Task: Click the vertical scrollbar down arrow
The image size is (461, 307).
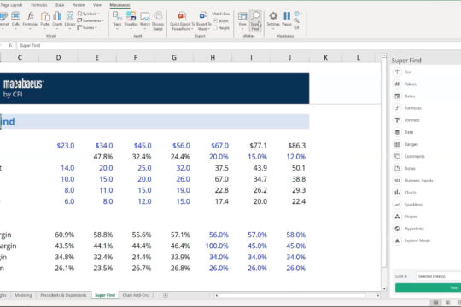Action: coord(384,289)
